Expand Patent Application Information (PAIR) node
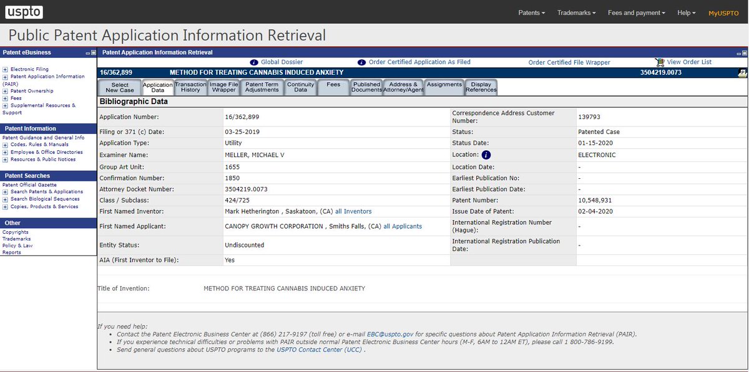The image size is (749, 372). (5, 77)
